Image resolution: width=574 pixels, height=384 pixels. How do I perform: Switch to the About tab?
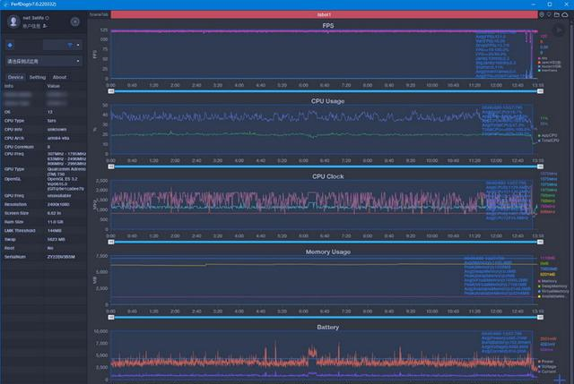[x=59, y=77]
